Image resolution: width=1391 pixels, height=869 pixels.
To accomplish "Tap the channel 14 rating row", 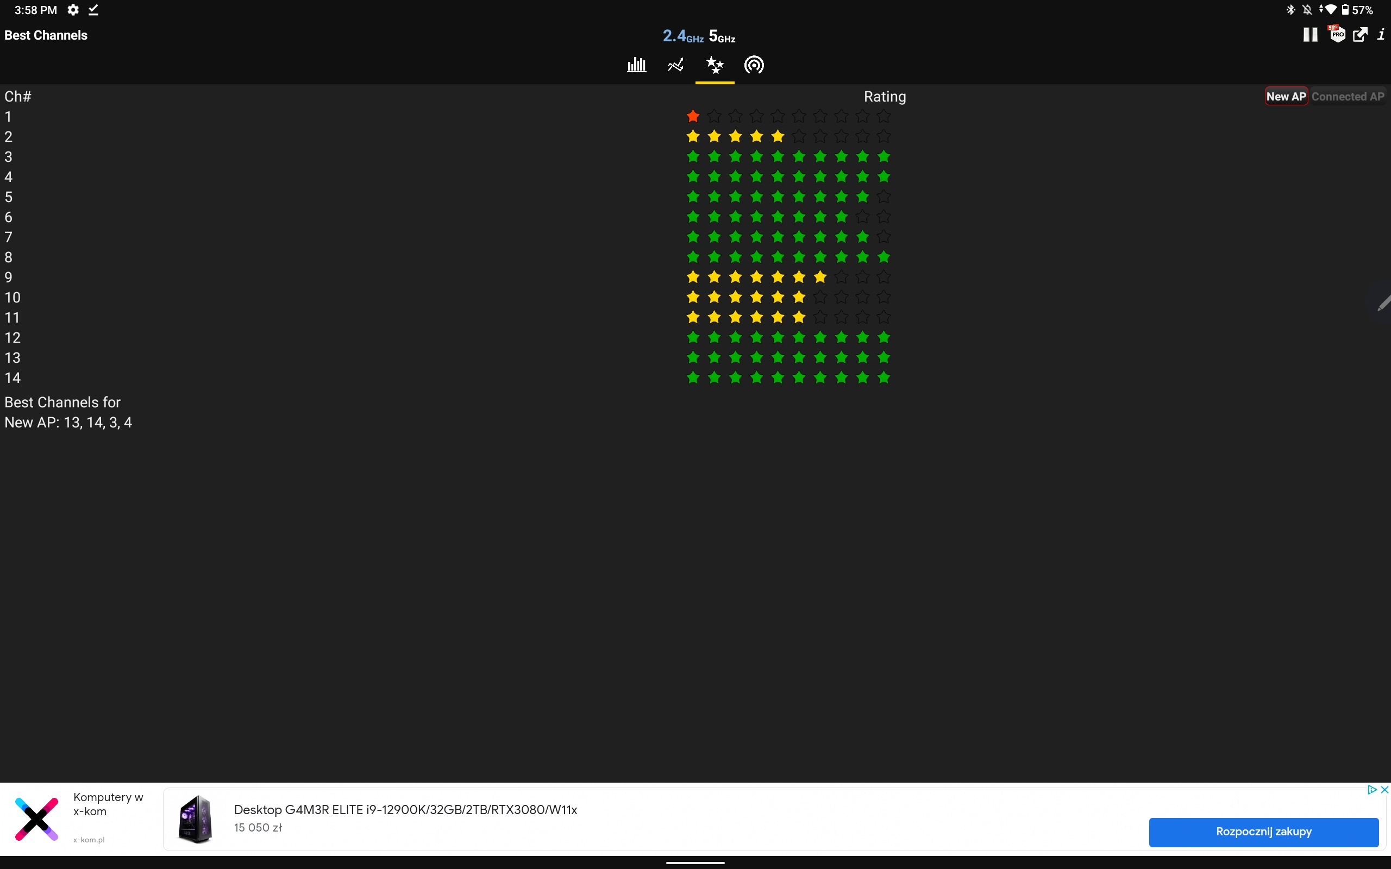I will coord(787,377).
